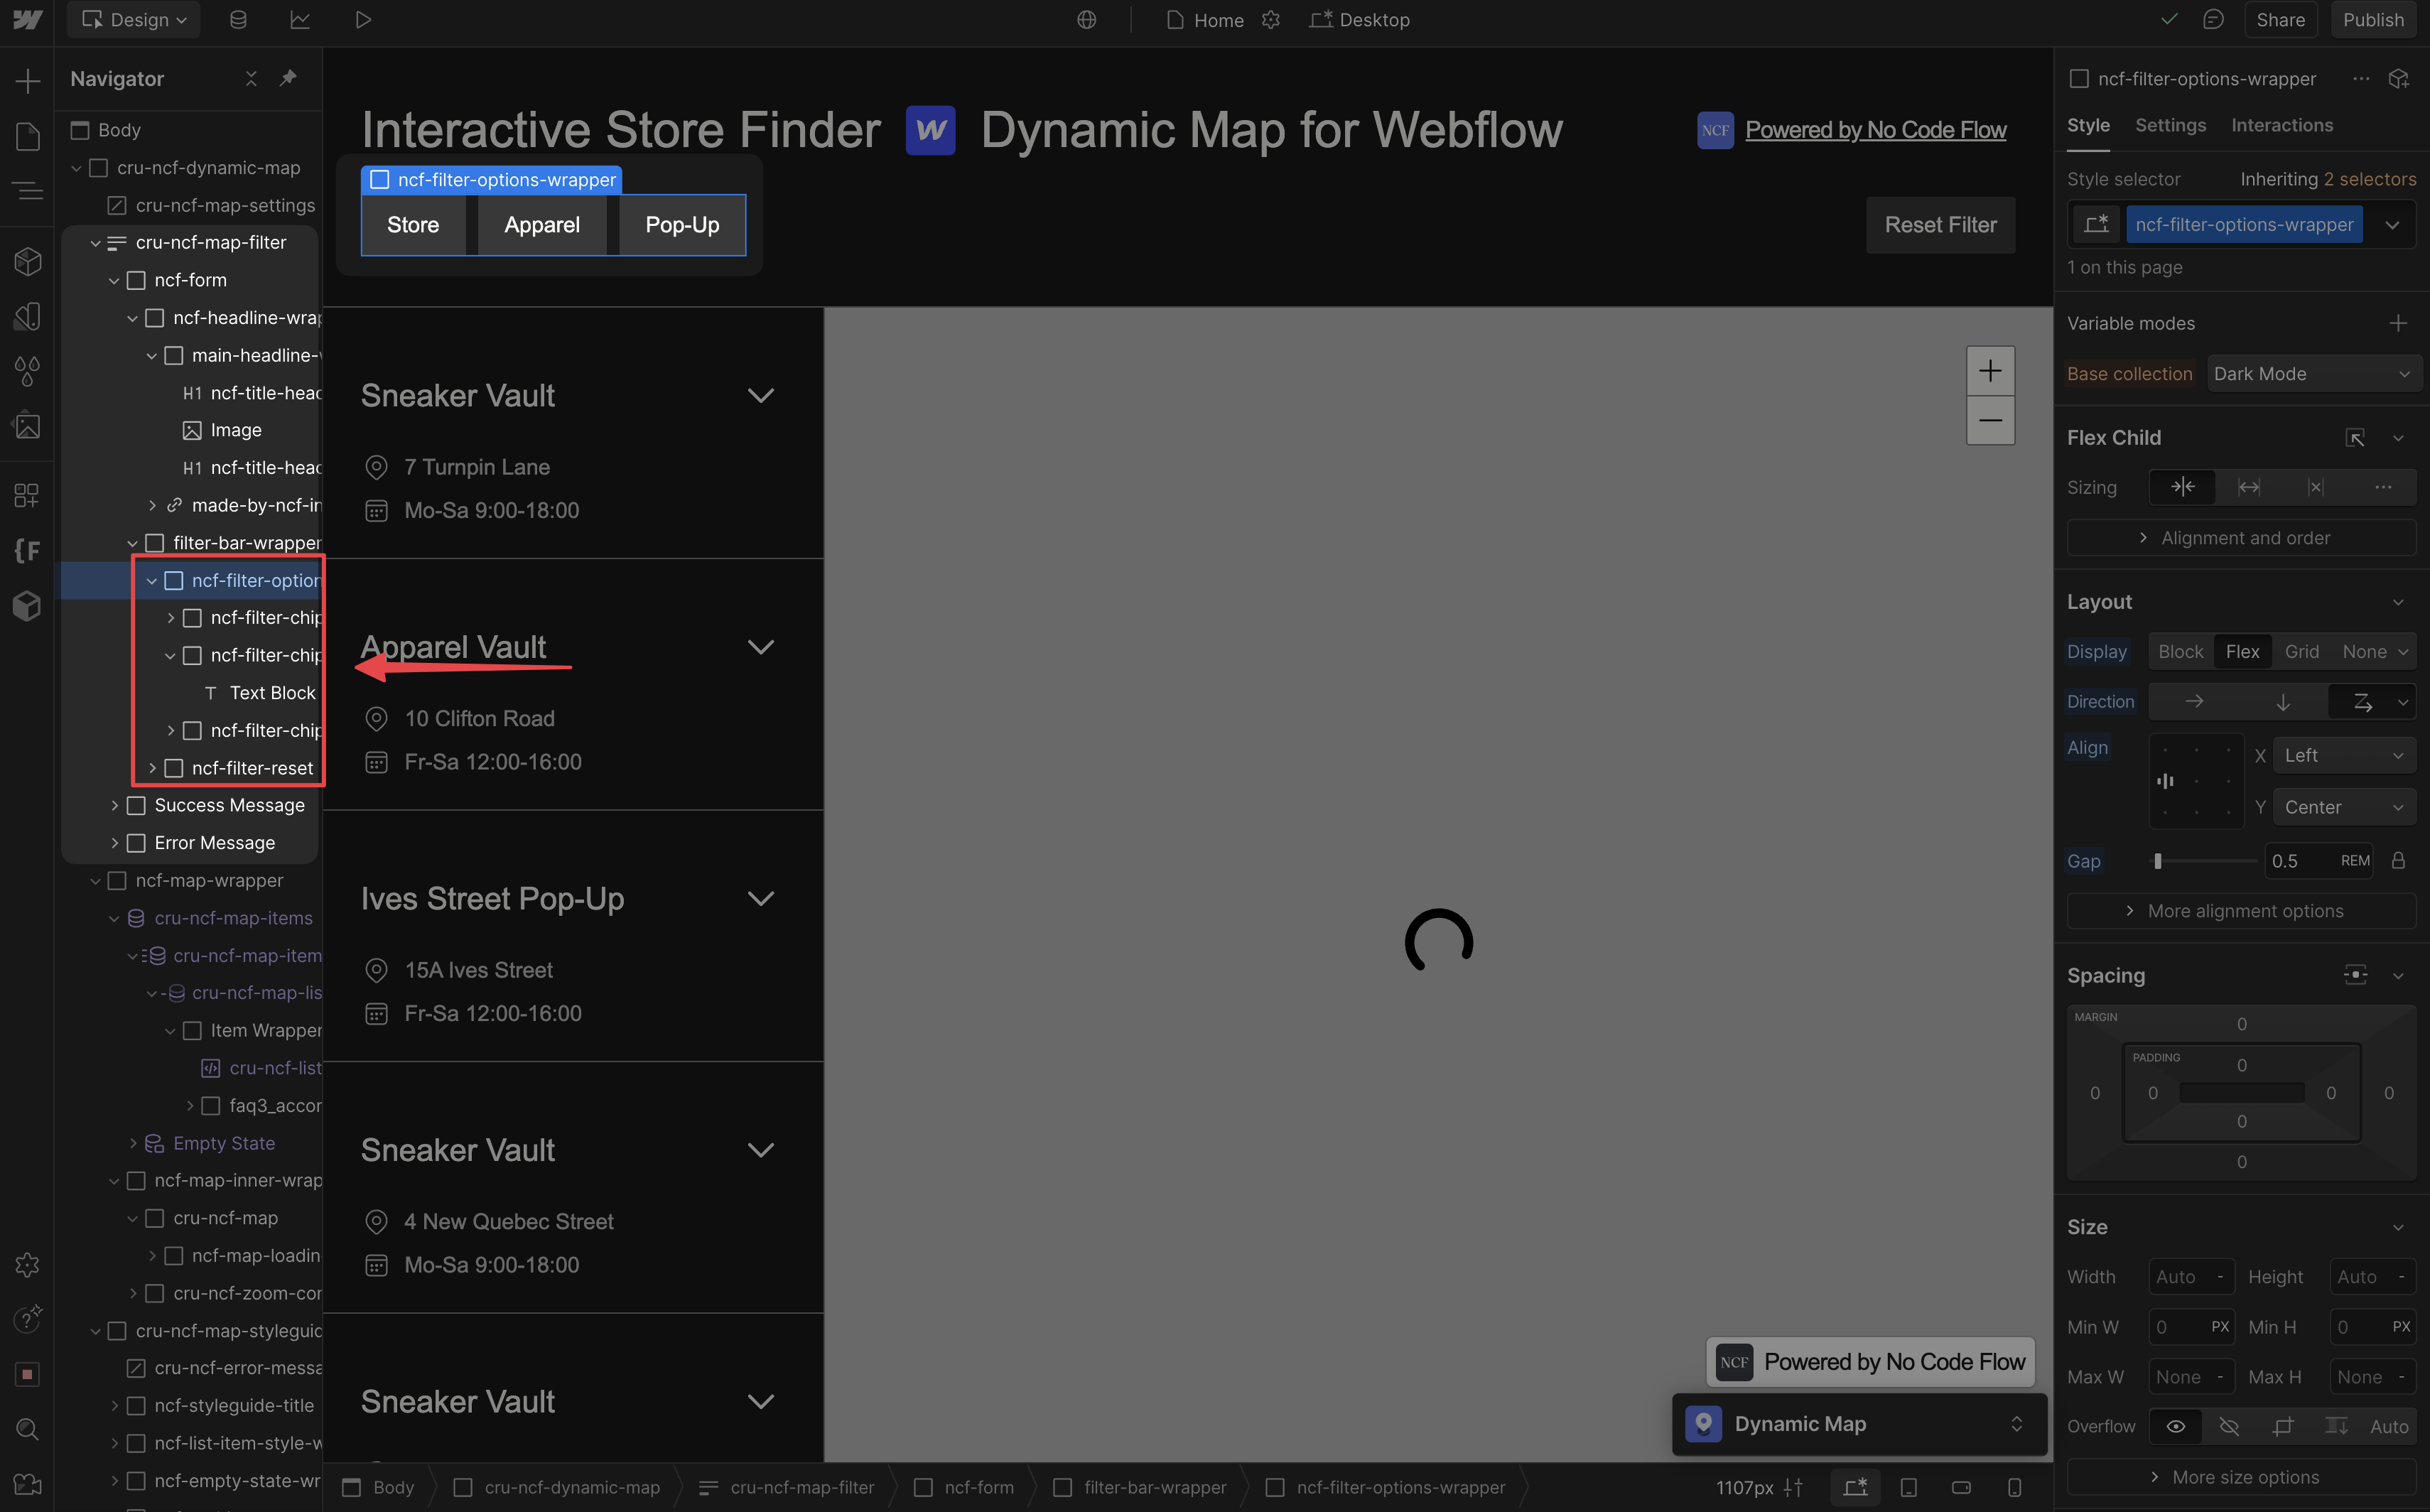Expand the Sneaker Vault 7 Turnpin Lane accordion
The width and height of the screenshot is (2430, 1512).
(x=760, y=396)
